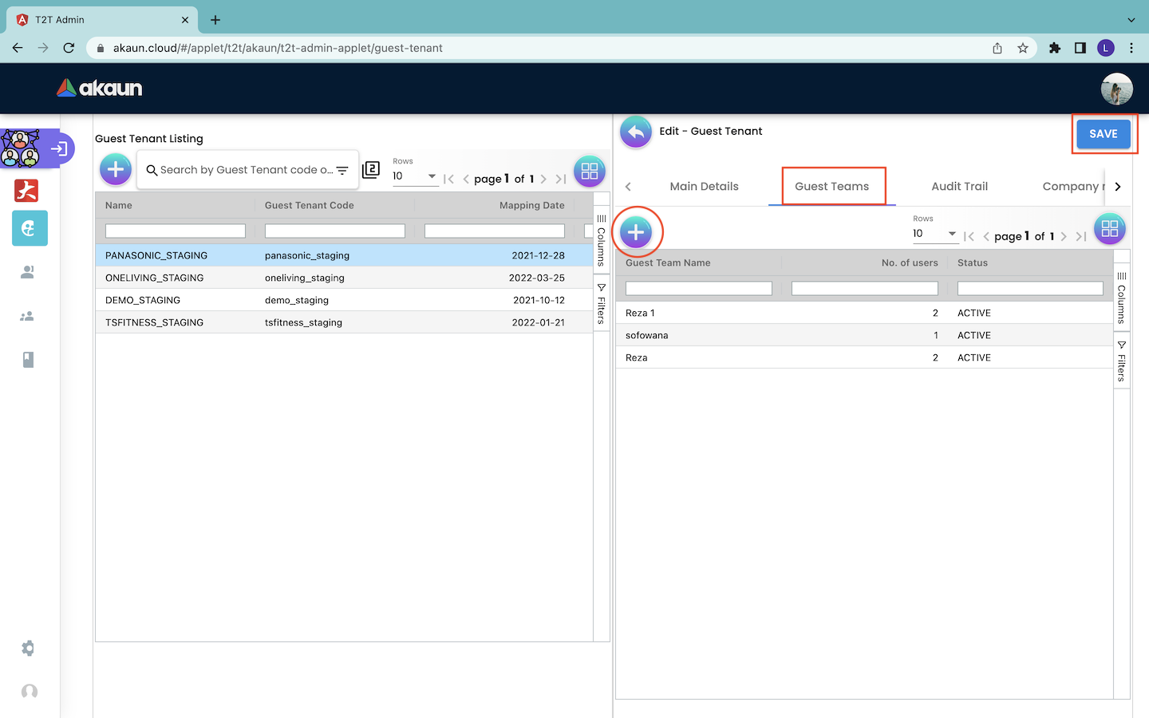1149x718 pixels.
Task: Open the grid view icon in Guest Tenant Listing
Action: click(590, 171)
